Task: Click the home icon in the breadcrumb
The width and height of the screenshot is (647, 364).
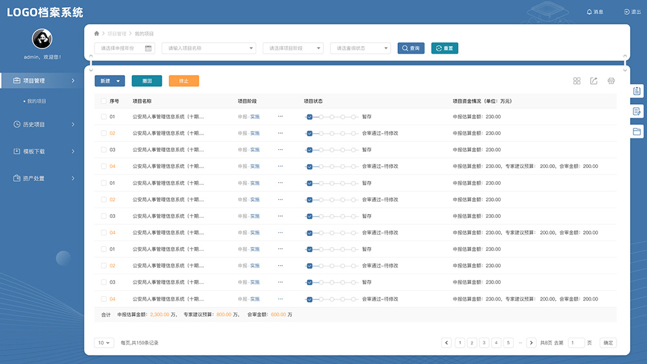Action: (96, 34)
